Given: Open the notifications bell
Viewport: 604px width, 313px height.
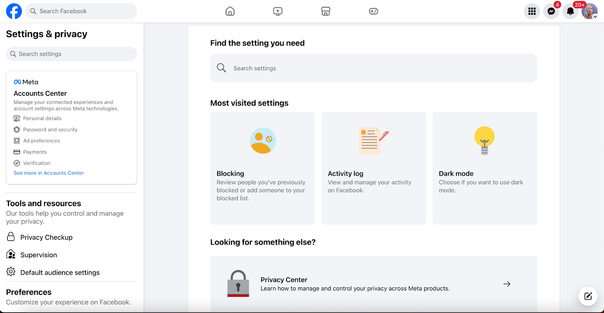Looking at the screenshot, I should click(570, 11).
